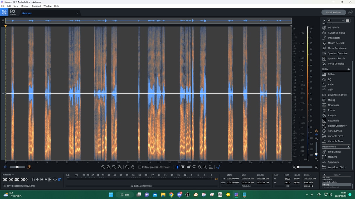The width and height of the screenshot is (355, 199).
Task: Activate the Grab and drag hand tool
Action: pos(133,167)
